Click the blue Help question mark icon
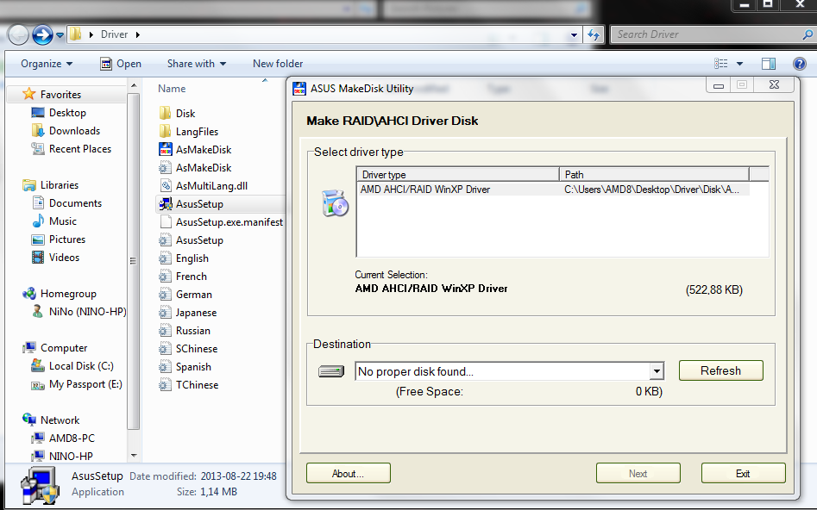This screenshot has width=817, height=510. [799, 64]
